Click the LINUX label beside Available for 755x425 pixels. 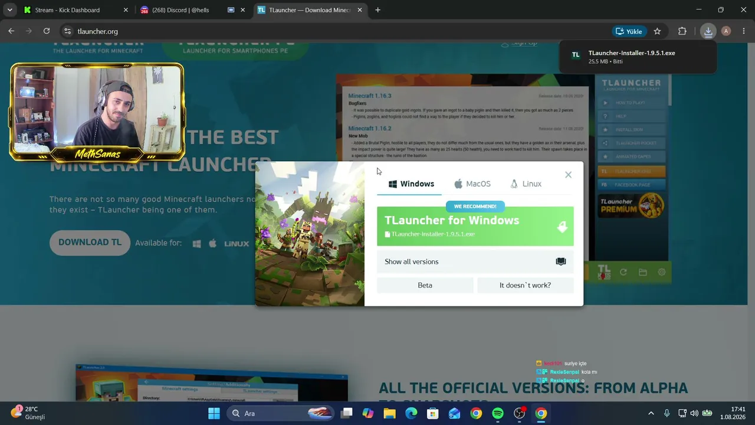pyautogui.click(x=237, y=243)
